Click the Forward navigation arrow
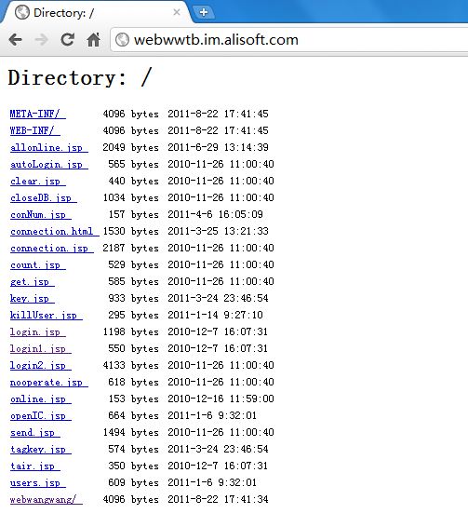The width and height of the screenshot is (468, 527). click(41, 40)
